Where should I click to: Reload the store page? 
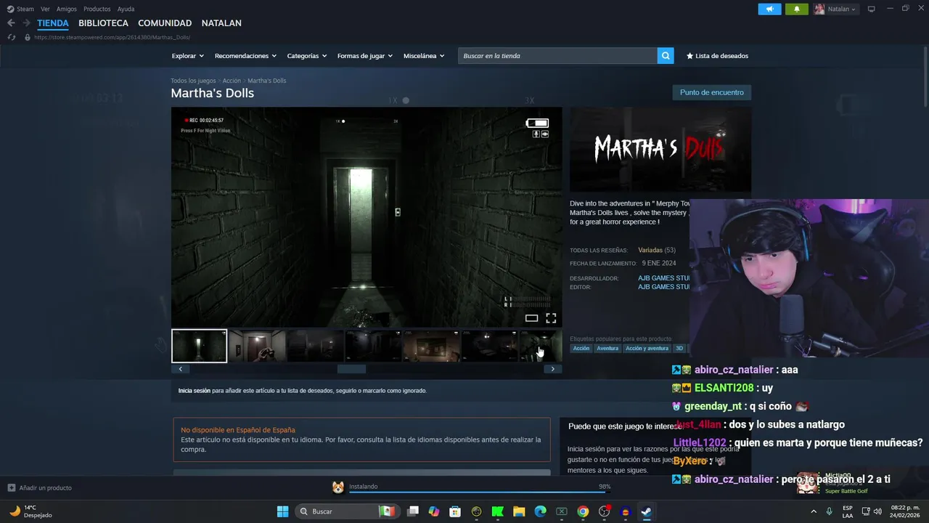coord(11,37)
